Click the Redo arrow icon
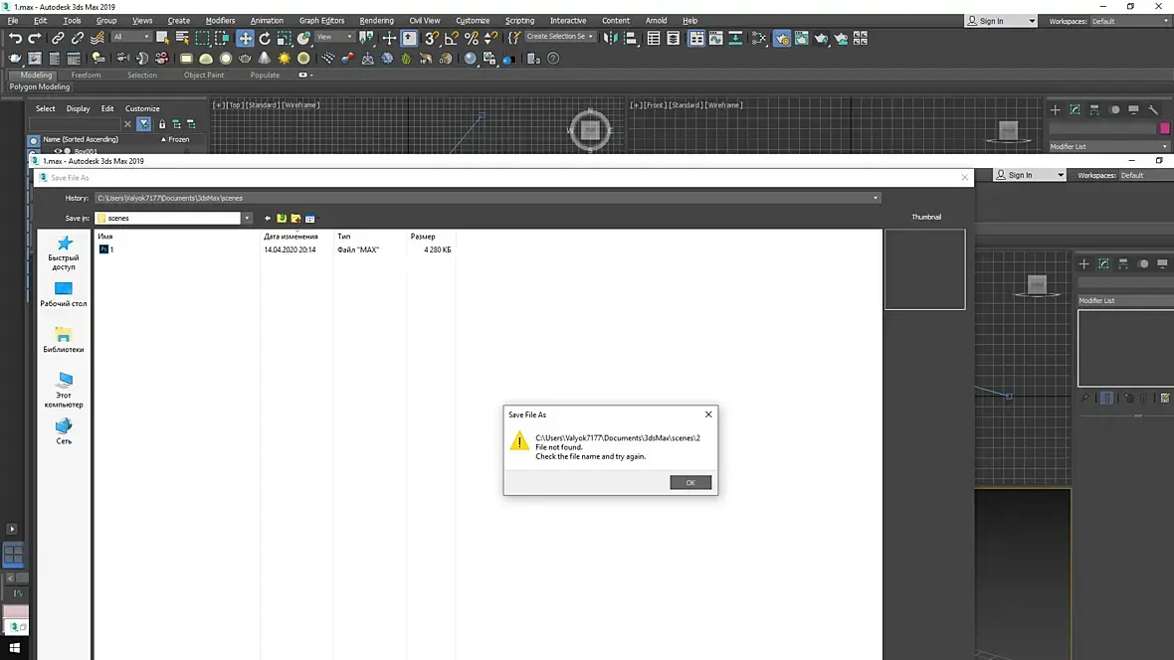This screenshot has width=1174, height=660. [x=35, y=38]
